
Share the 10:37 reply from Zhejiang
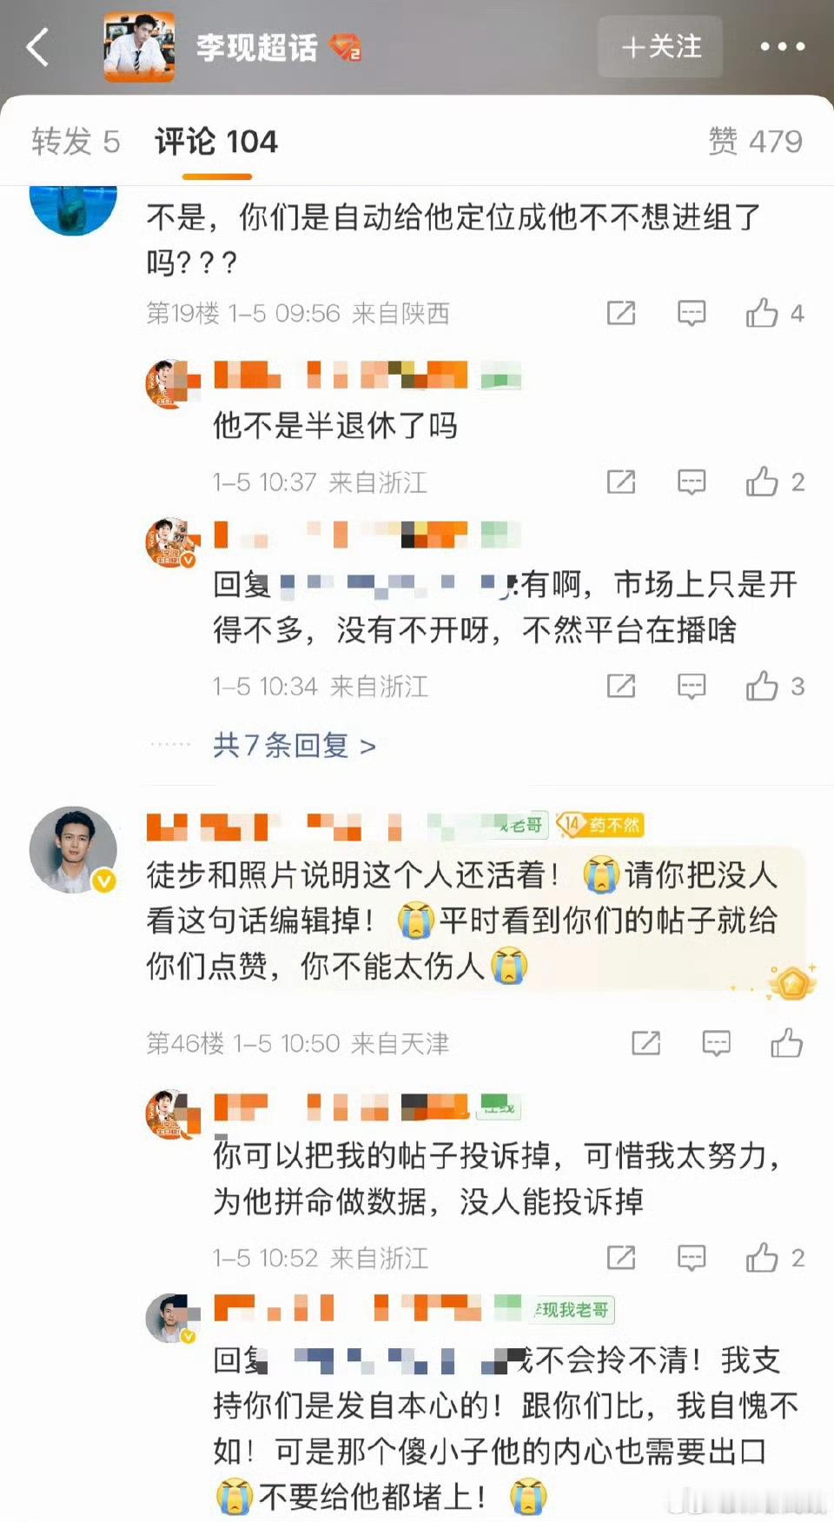621,482
